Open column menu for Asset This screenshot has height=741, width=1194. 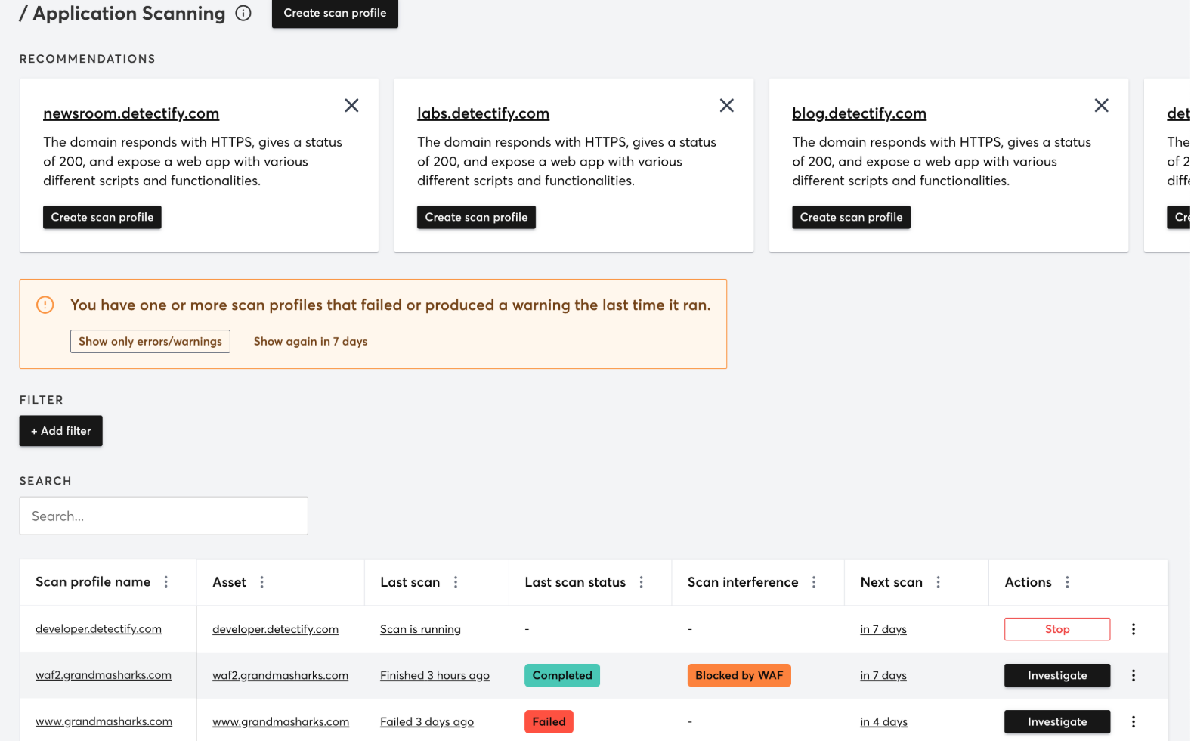262,581
